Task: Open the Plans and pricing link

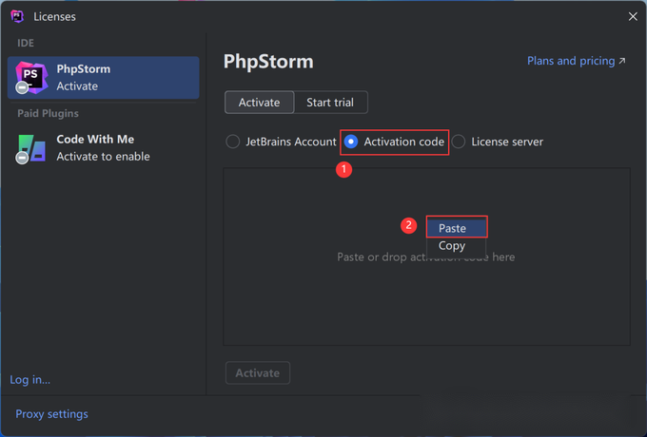Action: pyautogui.click(x=571, y=61)
